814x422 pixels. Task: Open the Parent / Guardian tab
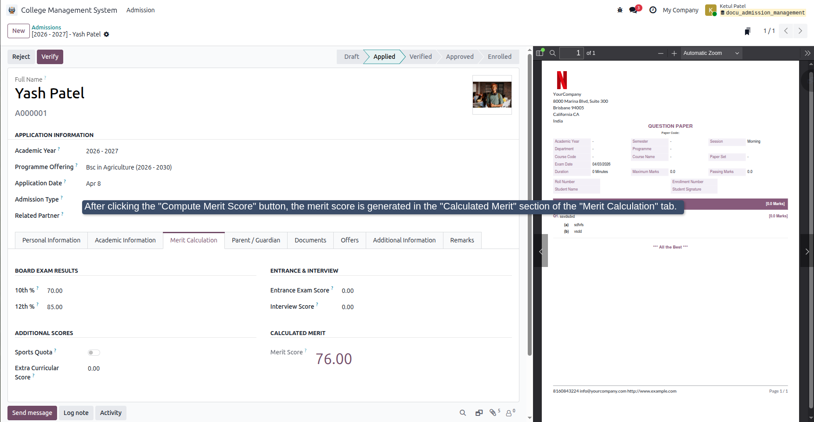click(256, 240)
